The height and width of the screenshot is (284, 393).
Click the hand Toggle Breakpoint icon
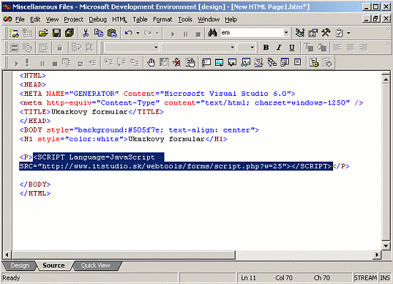tap(151, 62)
